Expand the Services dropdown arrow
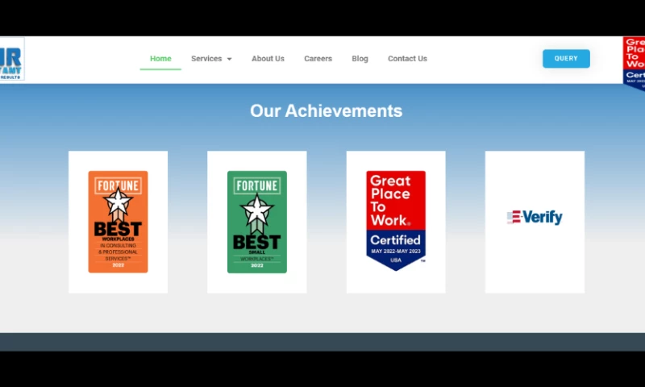 [229, 59]
